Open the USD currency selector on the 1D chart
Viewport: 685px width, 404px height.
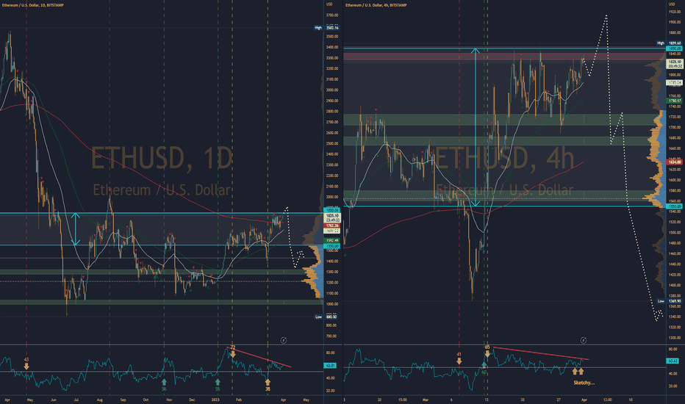point(329,4)
